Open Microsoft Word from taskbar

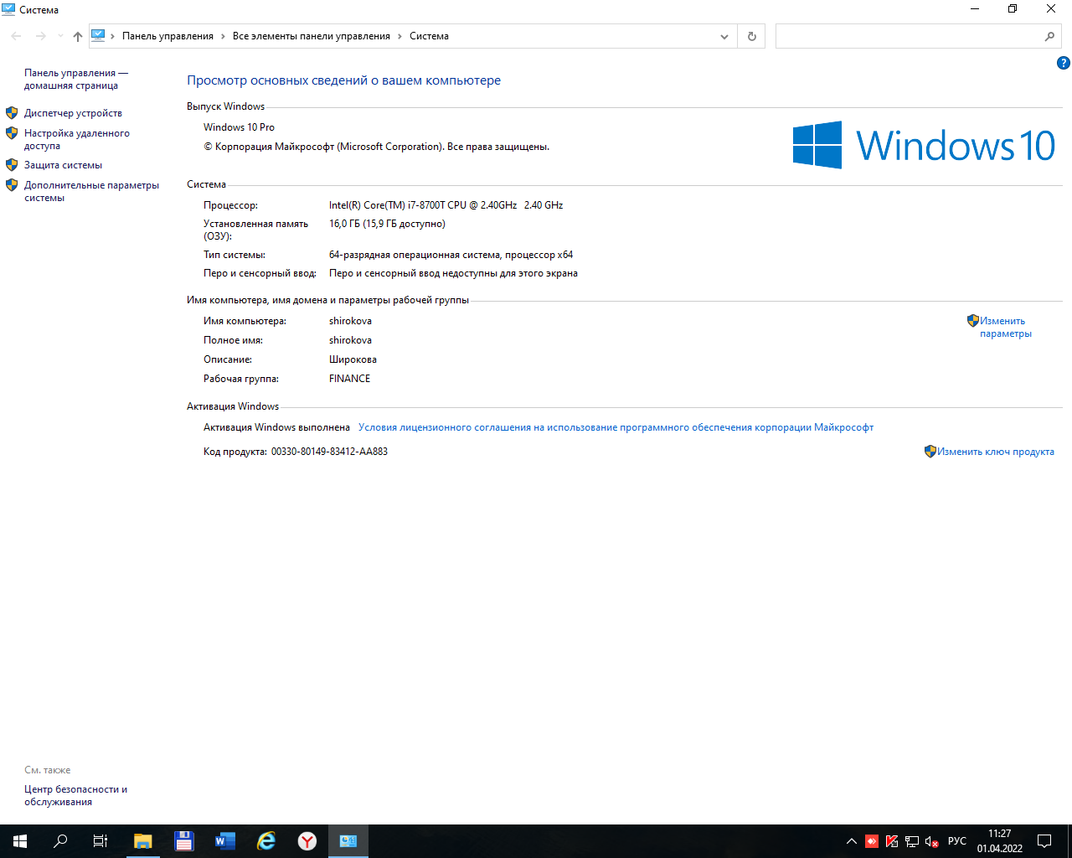point(225,841)
